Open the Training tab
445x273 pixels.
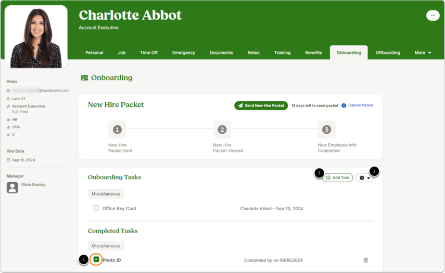point(282,52)
